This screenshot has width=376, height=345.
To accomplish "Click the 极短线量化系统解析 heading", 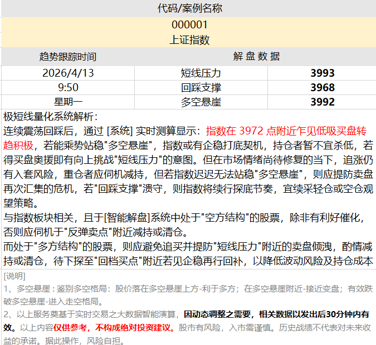I will click(51, 117).
